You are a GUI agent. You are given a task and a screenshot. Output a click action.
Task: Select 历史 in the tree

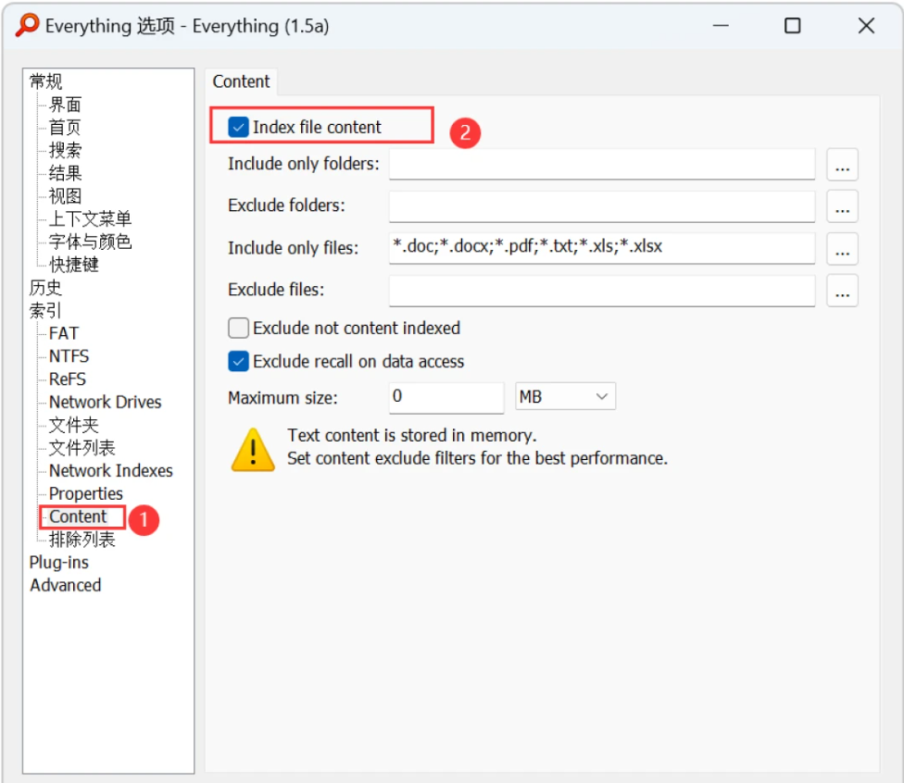click(x=45, y=288)
